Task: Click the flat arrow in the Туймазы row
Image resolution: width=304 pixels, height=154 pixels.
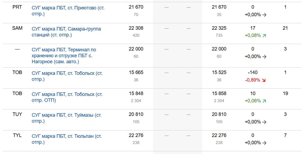Action: pos(264,122)
